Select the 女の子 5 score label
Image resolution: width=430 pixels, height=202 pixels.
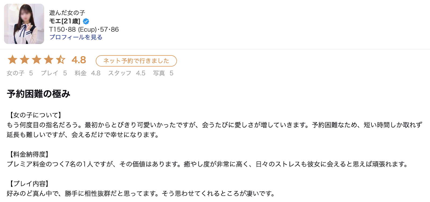pos(20,73)
